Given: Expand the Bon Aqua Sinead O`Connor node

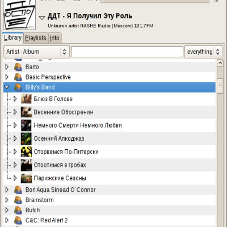Looking at the screenshot, I should pos(7,190).
